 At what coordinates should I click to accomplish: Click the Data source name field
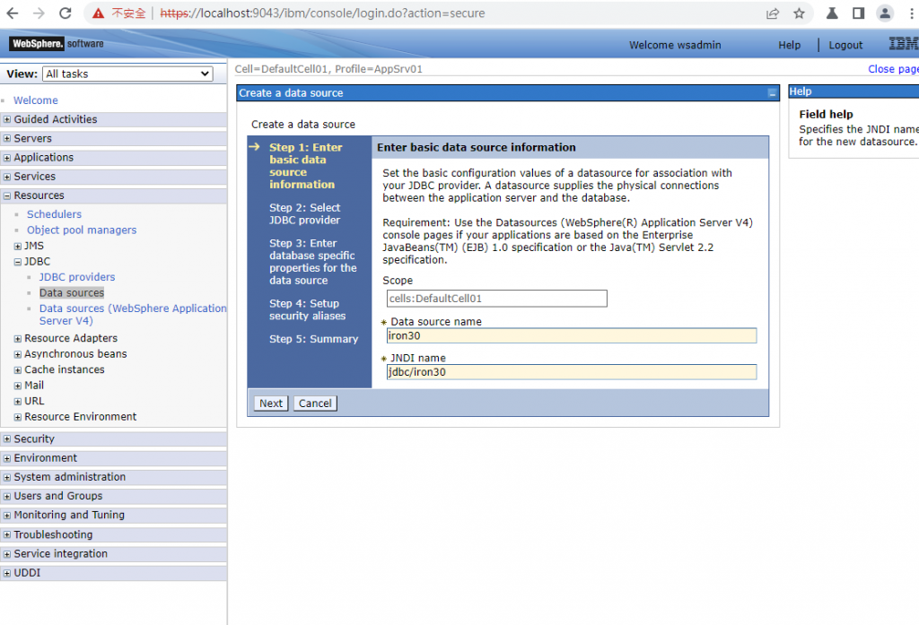(572, 335)
